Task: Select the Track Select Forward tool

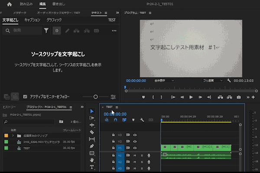Action: coord(92,118)
